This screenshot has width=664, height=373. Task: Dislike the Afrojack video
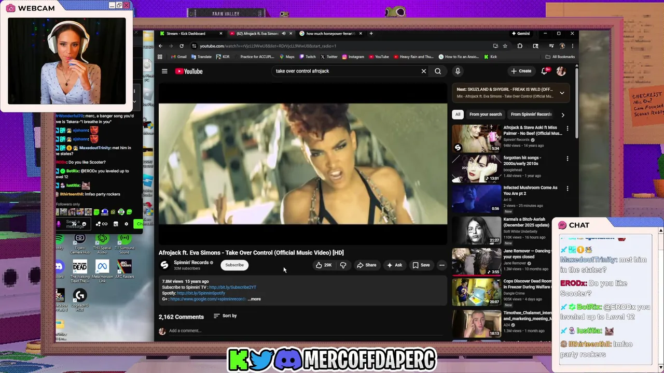click(x=343, y=265)
